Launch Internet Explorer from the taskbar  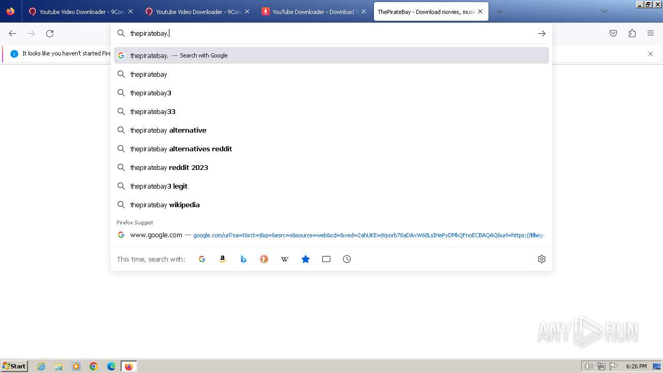41,366
